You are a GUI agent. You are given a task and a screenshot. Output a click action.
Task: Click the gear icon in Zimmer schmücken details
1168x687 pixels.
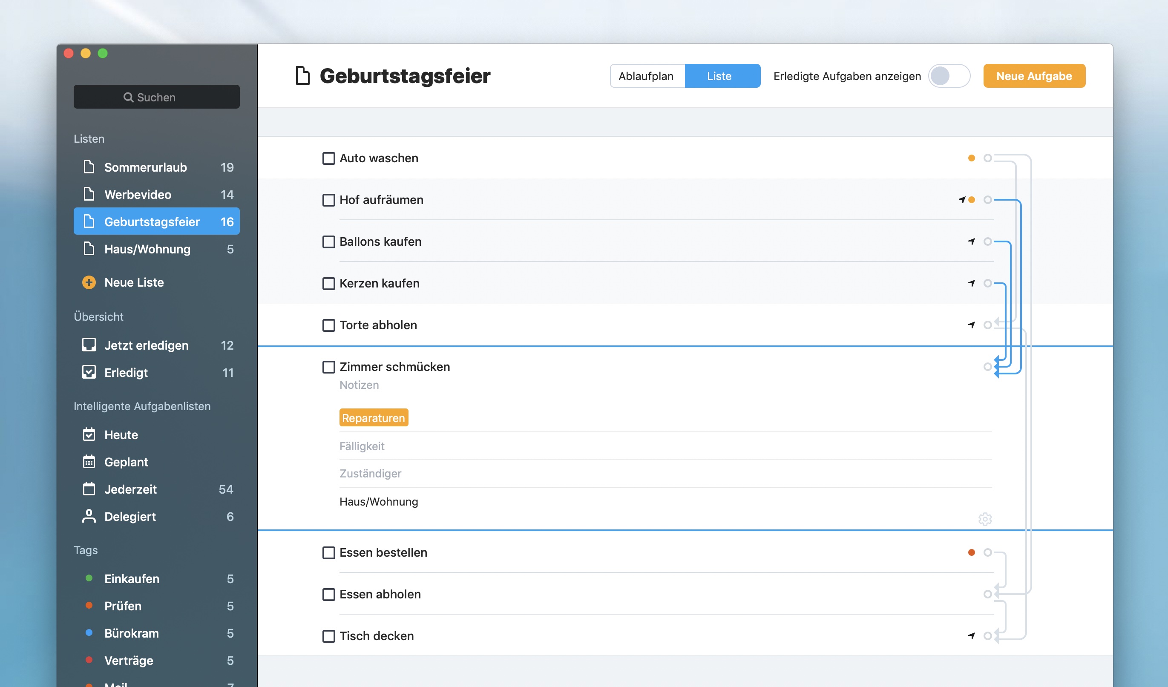985,519
